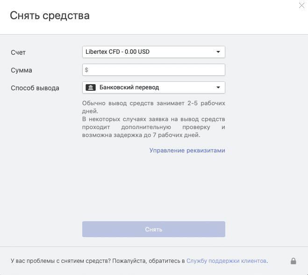
Task: Click the Способ вывода label
Action: click(x=35, y=88)
